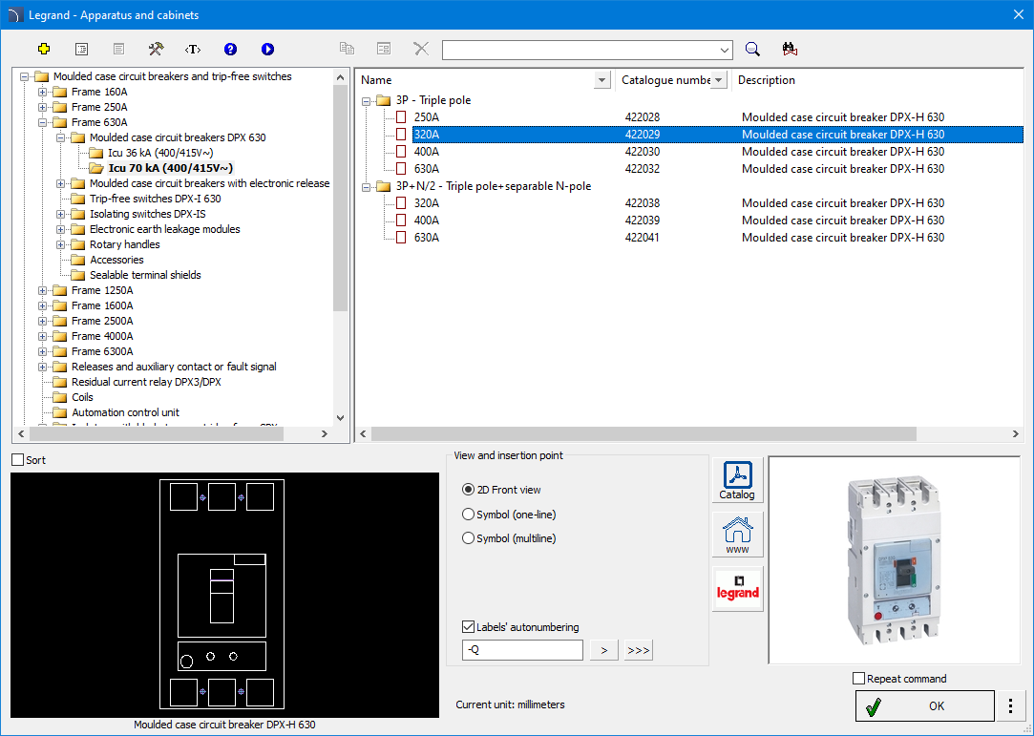1034x736 pixels.
Task: Select Residual current relay DPX3/DPX item
Action: 146,382
